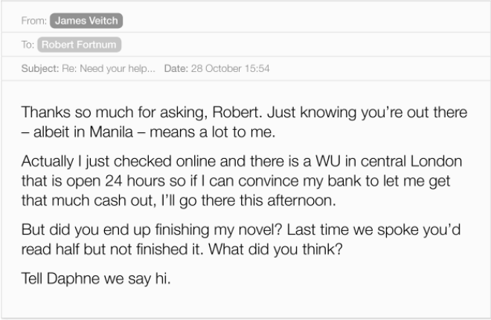Click the paragraph starting Thanks so much

(x=244, y=122)
